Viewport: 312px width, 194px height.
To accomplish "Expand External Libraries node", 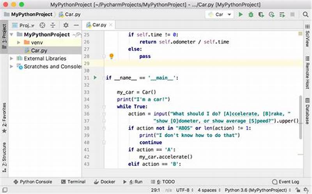I will (12, 59).
